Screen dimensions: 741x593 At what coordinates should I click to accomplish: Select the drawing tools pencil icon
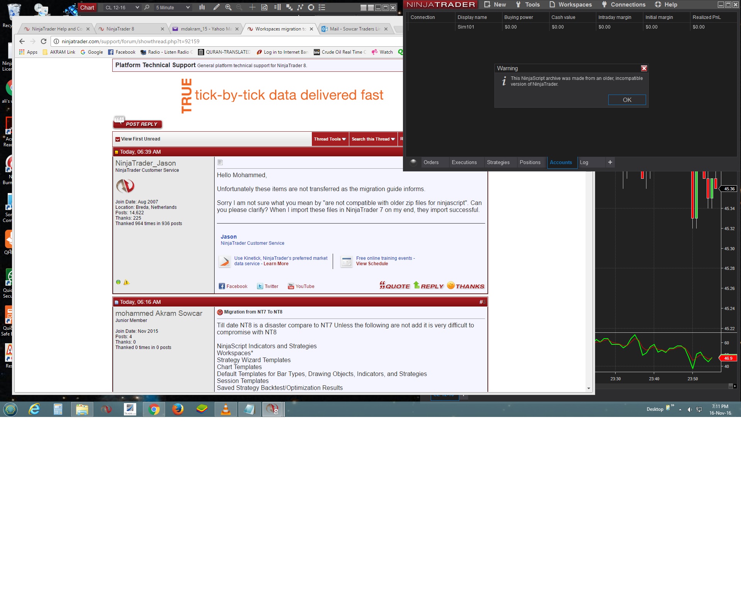(217, 7)
